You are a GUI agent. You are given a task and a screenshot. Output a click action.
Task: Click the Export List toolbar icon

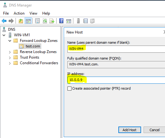click(52, 21)
